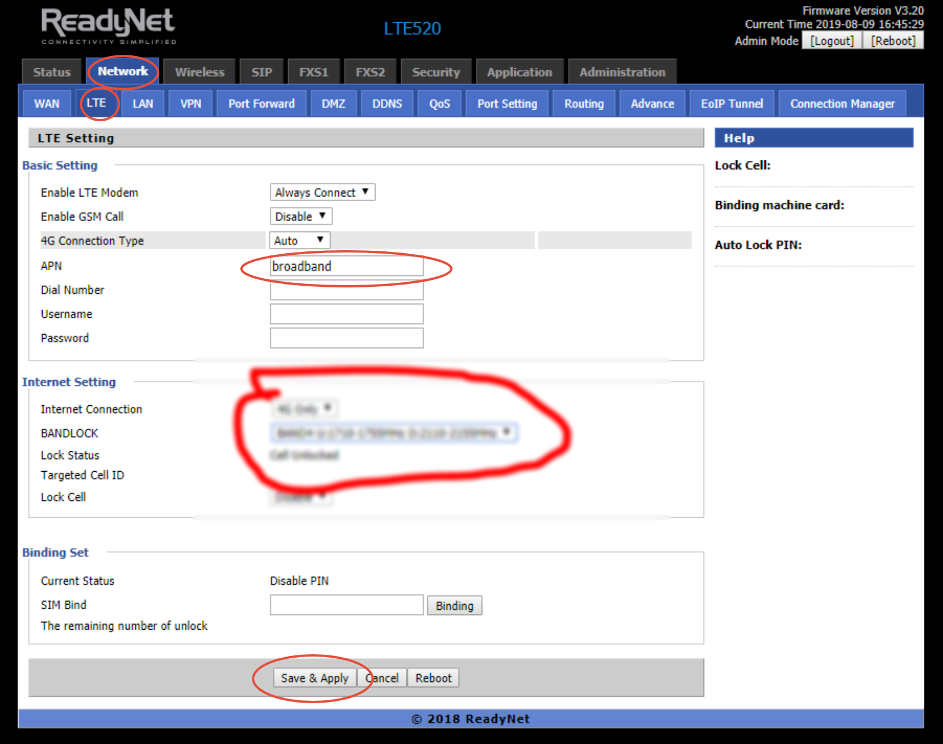This screenshot has width=943, height=744.
Task: Click the APN input field
Action: (346, 266)
